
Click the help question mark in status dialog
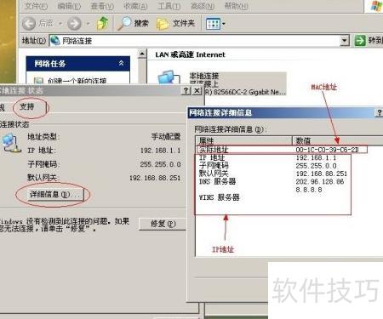pyautogui.click(x=186, y=91)
